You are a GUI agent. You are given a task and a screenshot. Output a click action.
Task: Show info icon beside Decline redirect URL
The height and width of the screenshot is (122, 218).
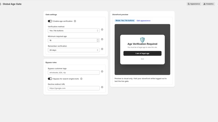tap(102, 87)
